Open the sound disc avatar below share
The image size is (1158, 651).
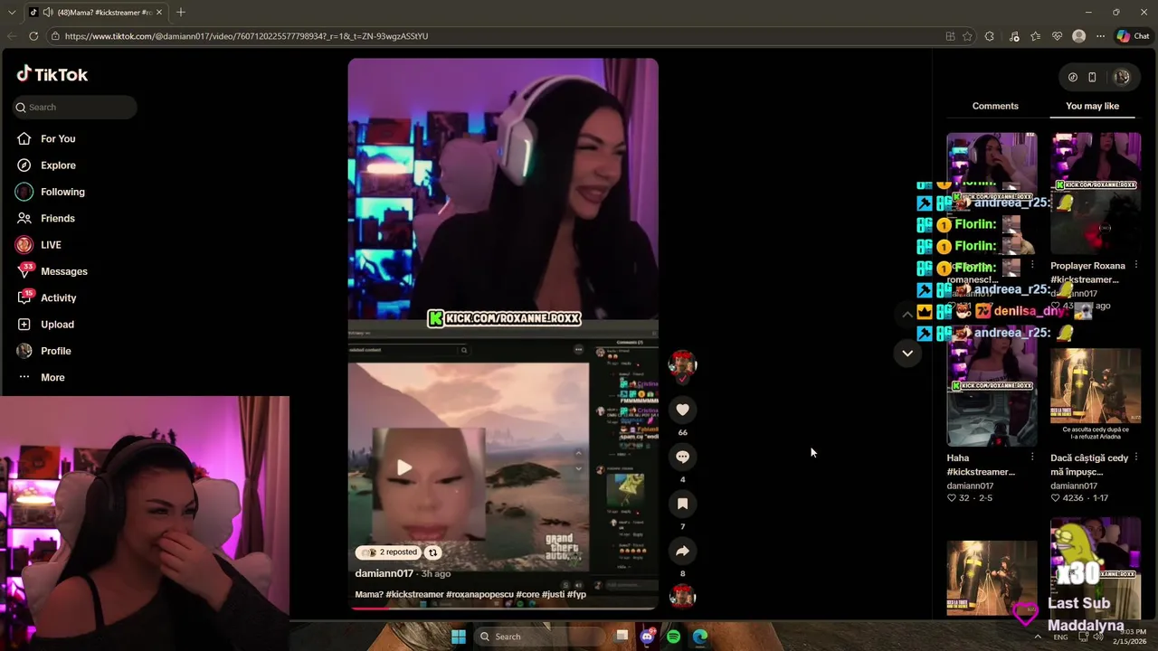coord(682,597)
